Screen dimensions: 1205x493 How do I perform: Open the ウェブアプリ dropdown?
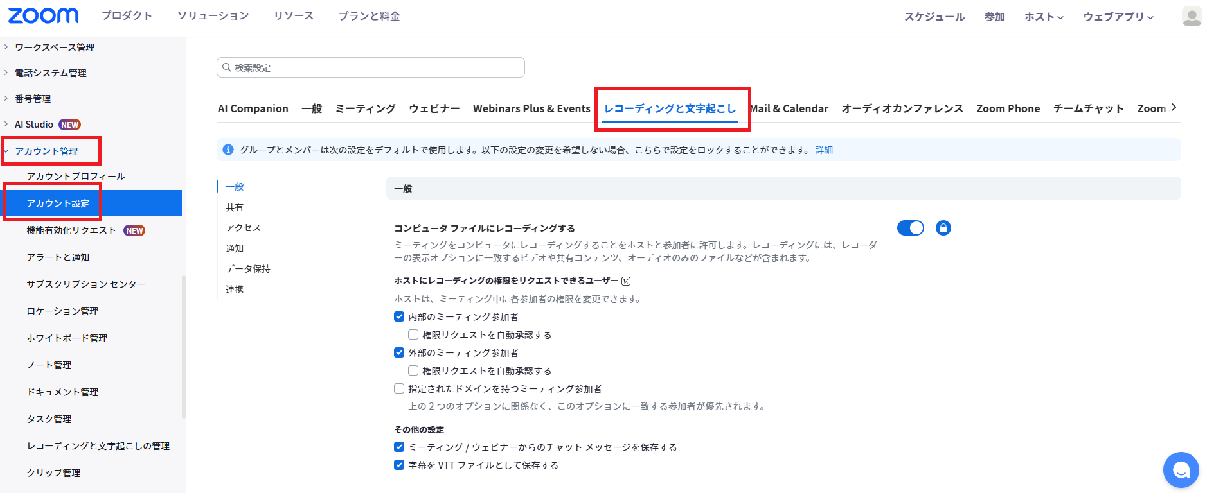(1118, 17)
